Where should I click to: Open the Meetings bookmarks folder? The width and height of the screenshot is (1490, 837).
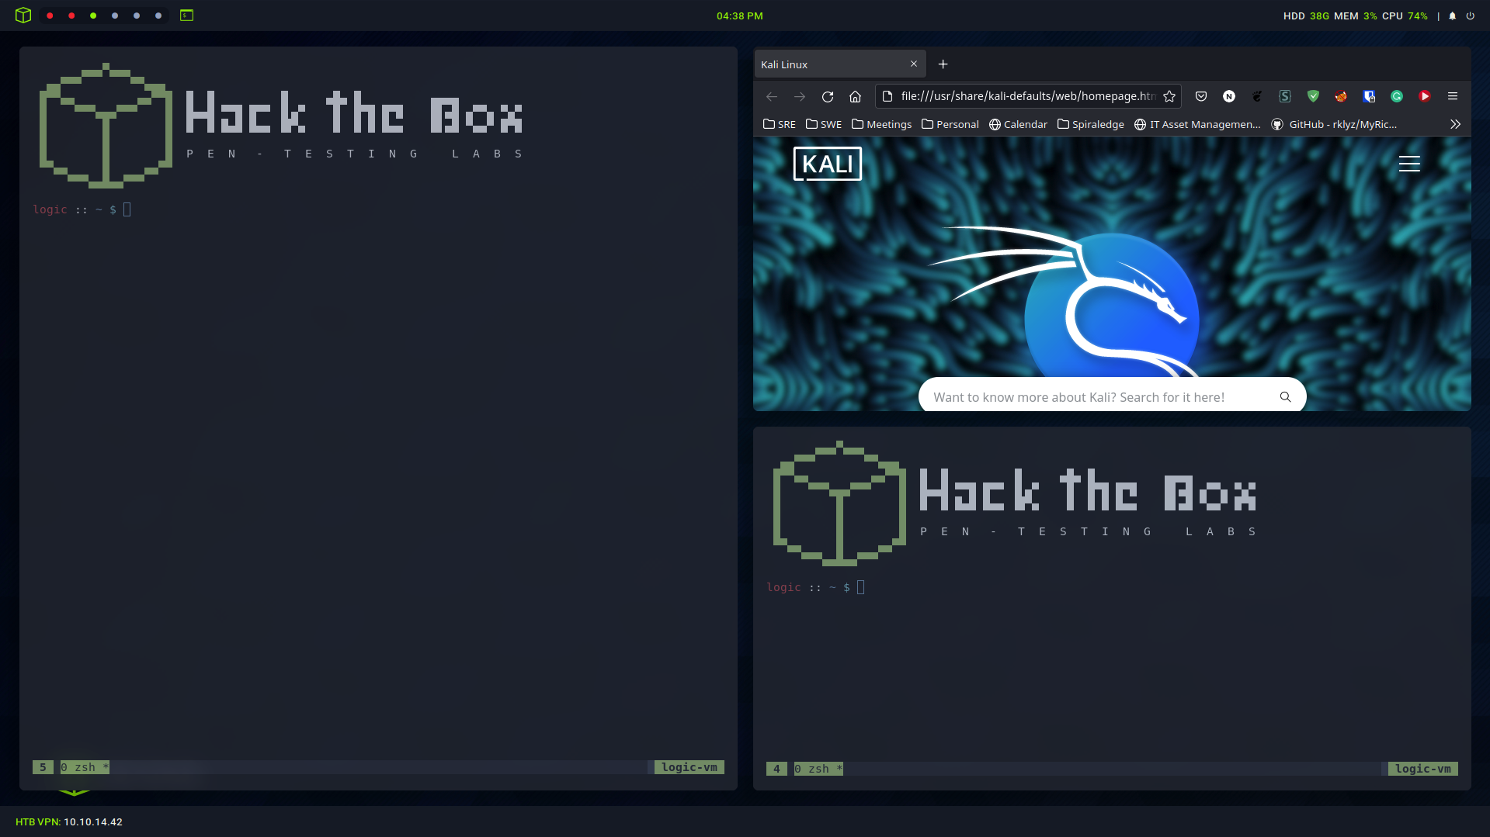coord(881,124)
